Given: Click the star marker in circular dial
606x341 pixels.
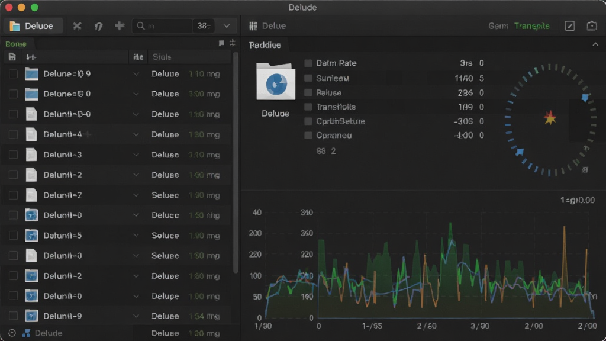Looking at the screenshot, I should click(550, 118).
